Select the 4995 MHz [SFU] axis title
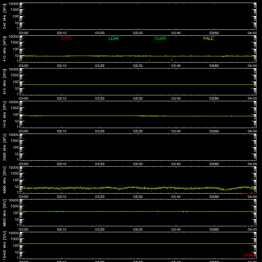This screenshot has width=262, height=262. point(5,180)
